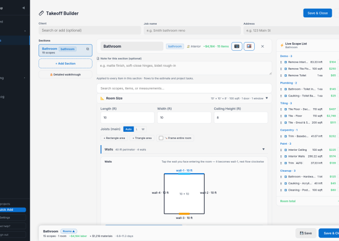Screen dimensions: 339x241
Task: Enable the Frame entire room checkbox
Action: click(x=161, y=138)
